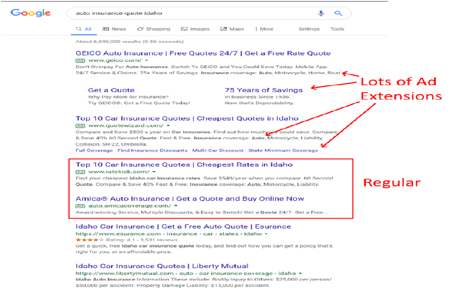The height and width of the screenshot is (297, 463).
Task: Open the Amica Auto Insurance ad headline
Action: click(189, 199)
